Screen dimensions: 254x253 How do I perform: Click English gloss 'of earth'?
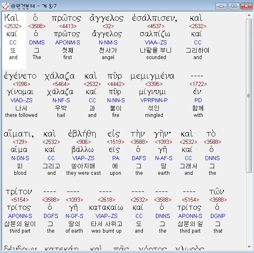(74, 231)
